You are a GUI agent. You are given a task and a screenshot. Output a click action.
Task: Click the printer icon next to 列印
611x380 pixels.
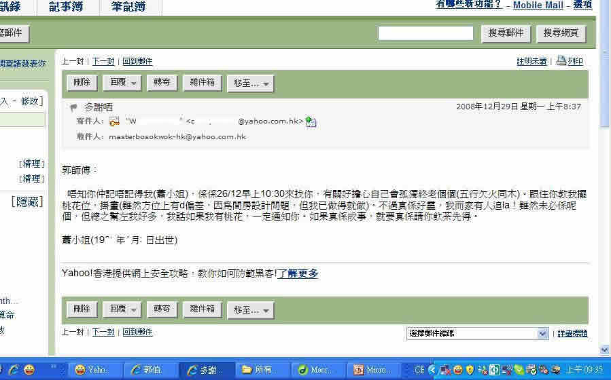point(561,61)
